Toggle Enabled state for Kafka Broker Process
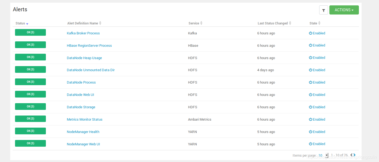Viewport: 379px width, 162px height. 317,33
